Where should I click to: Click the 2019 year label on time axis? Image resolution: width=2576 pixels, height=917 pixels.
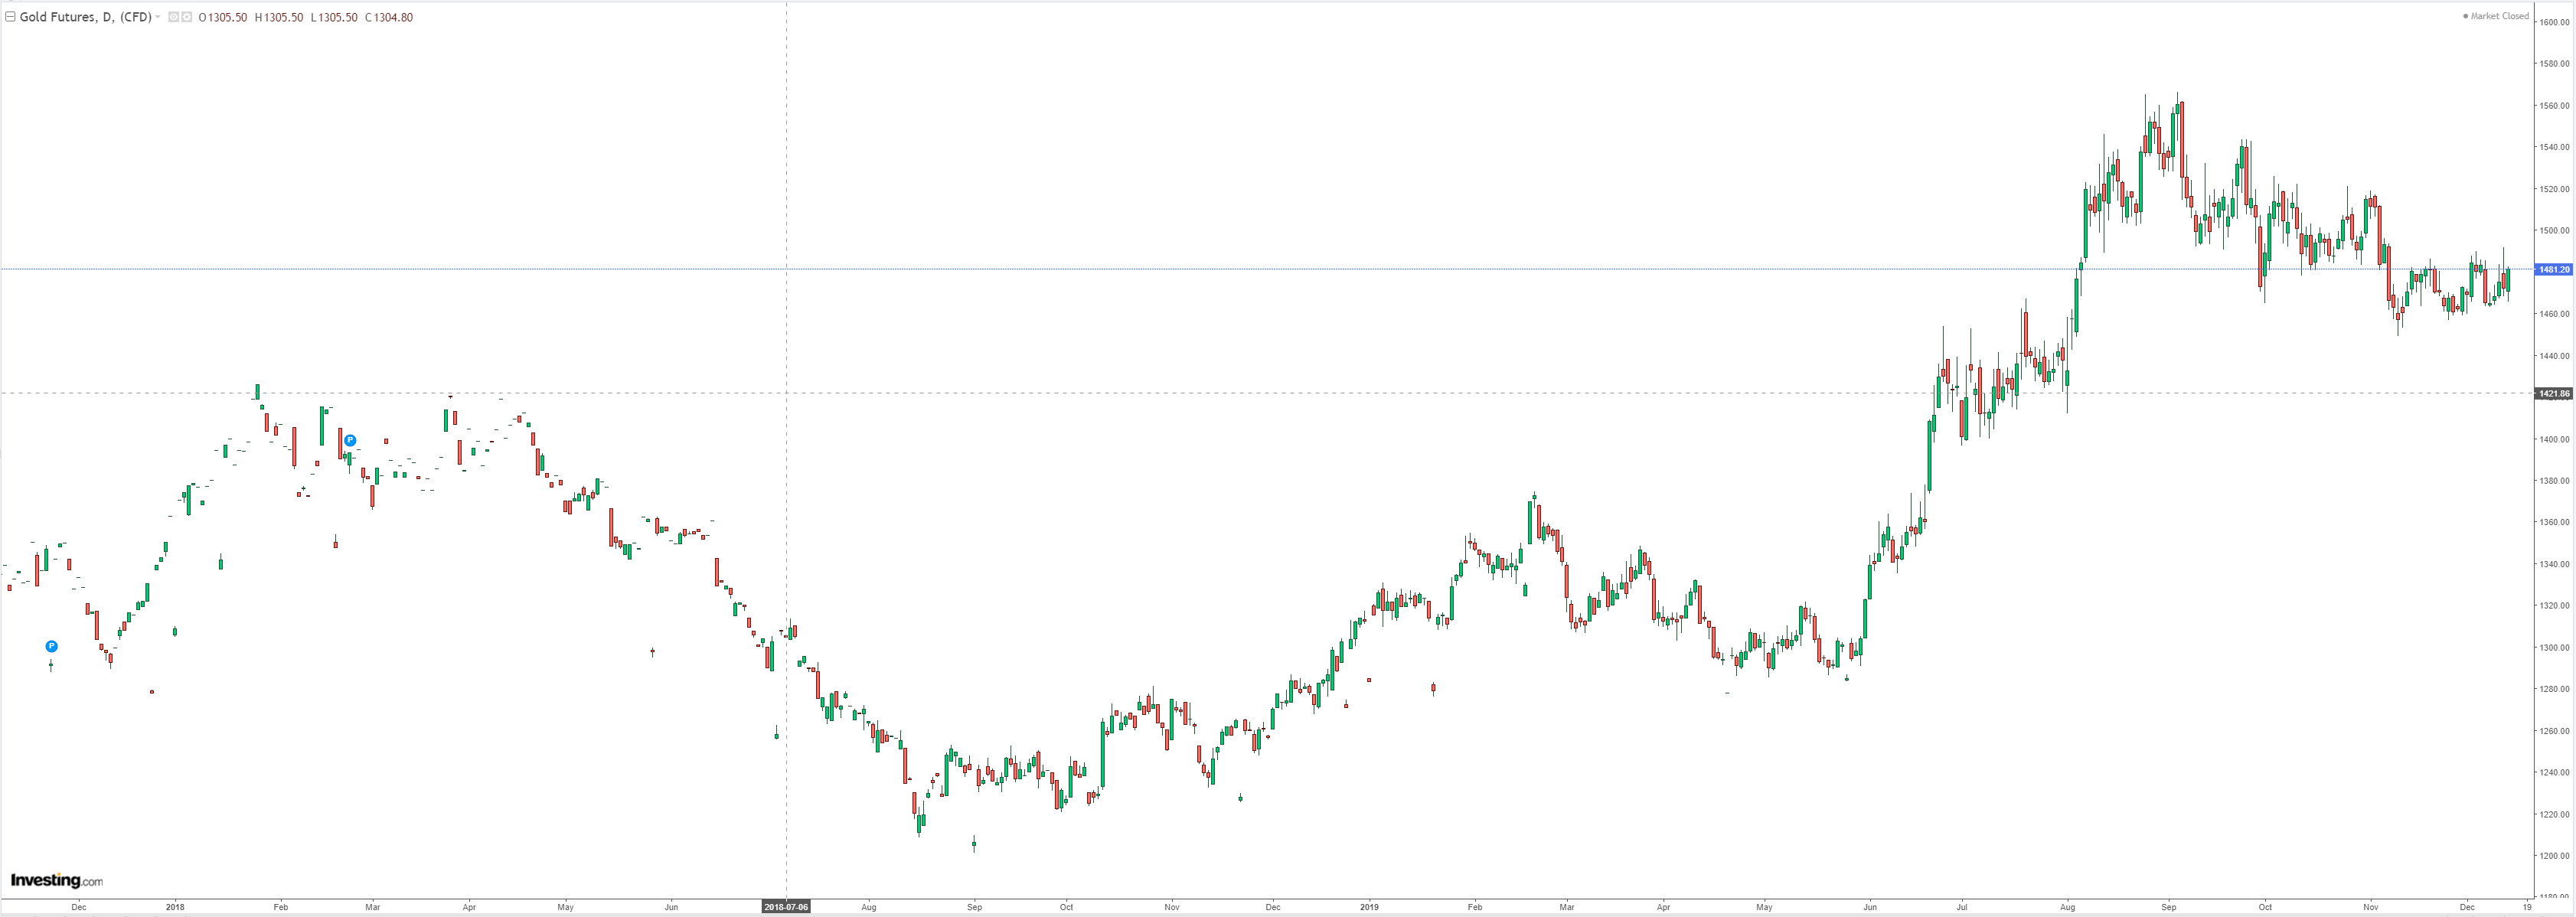coord(1369,907)
